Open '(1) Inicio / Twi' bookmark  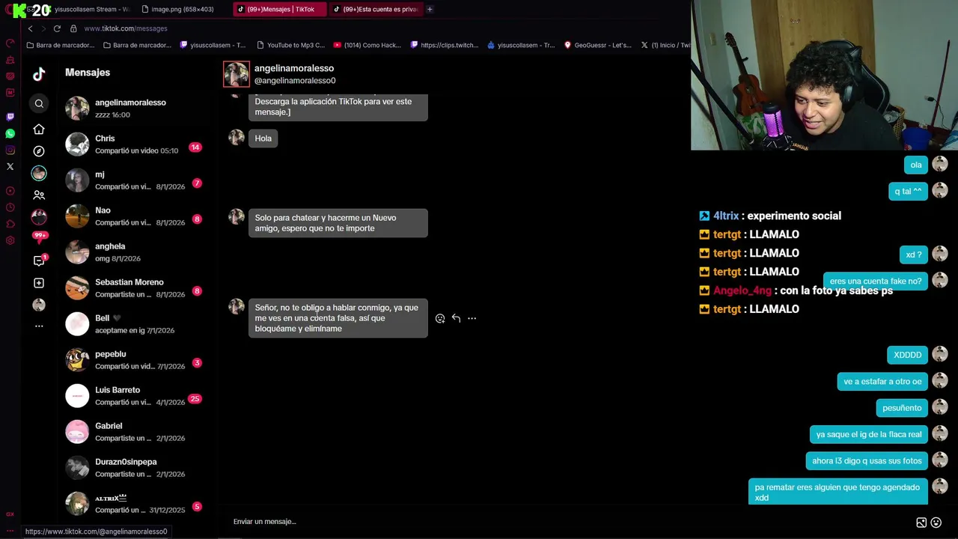click(x=665, y=45)
